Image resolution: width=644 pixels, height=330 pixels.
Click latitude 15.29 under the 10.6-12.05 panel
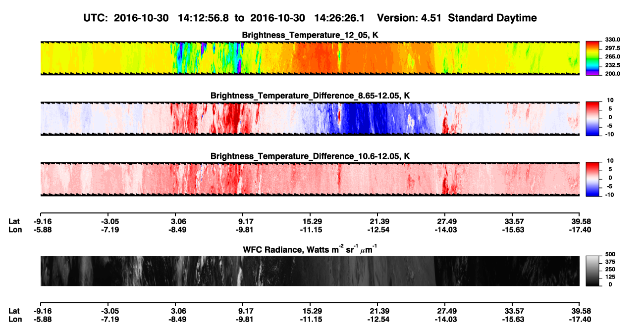tap(311, 221)
